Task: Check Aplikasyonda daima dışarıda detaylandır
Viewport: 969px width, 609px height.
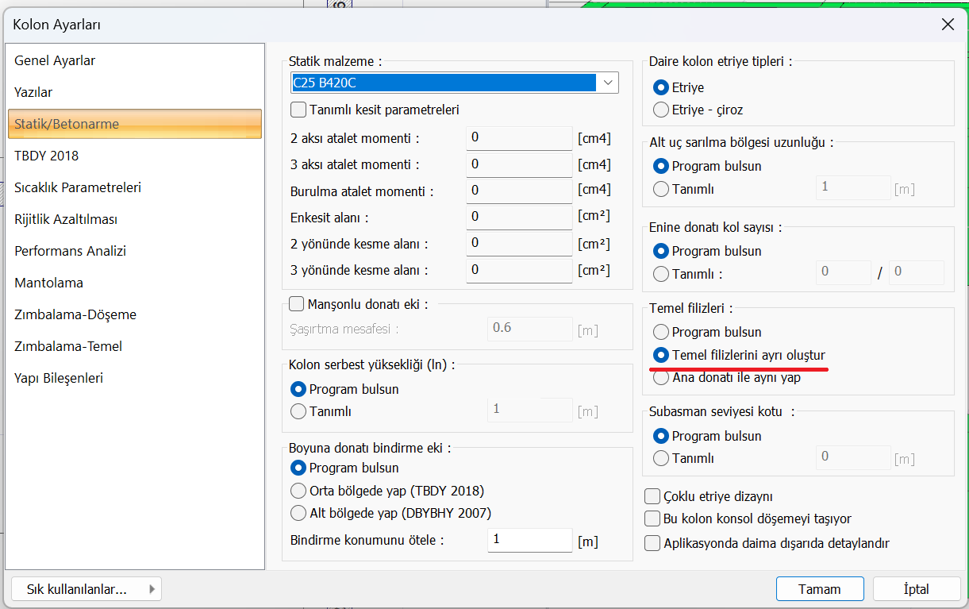Action: point(652,544)
